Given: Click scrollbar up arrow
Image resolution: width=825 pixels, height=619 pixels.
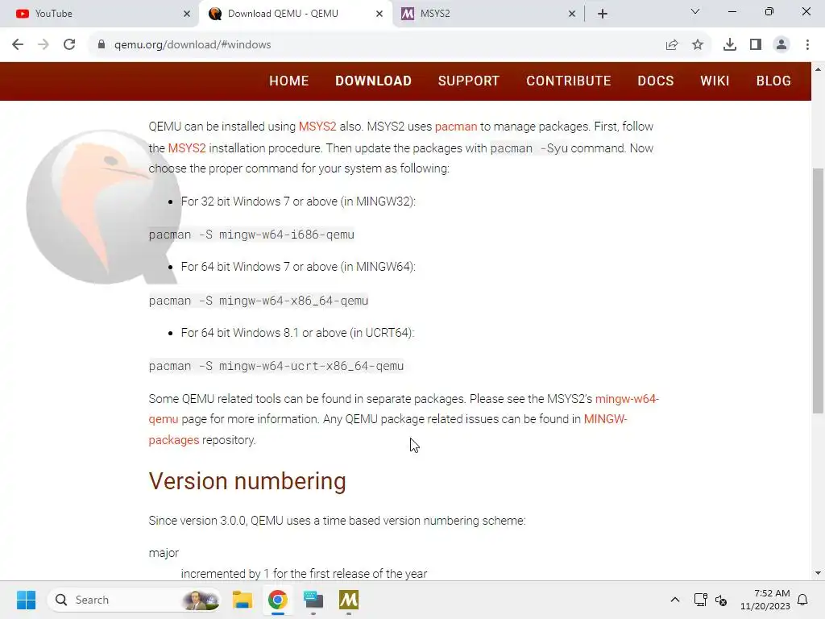Looking at the screenshot, I should coord(818,69).
